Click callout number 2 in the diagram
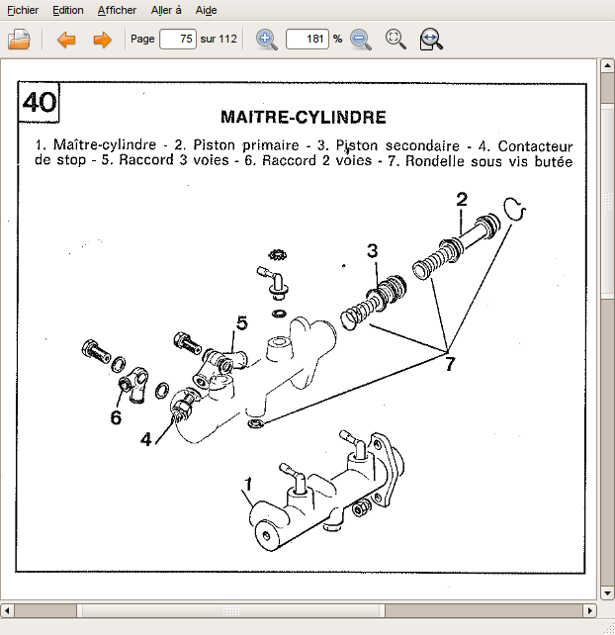Image resolution: width=615 pixels, height=635 pixels. [x=462, y=199]
